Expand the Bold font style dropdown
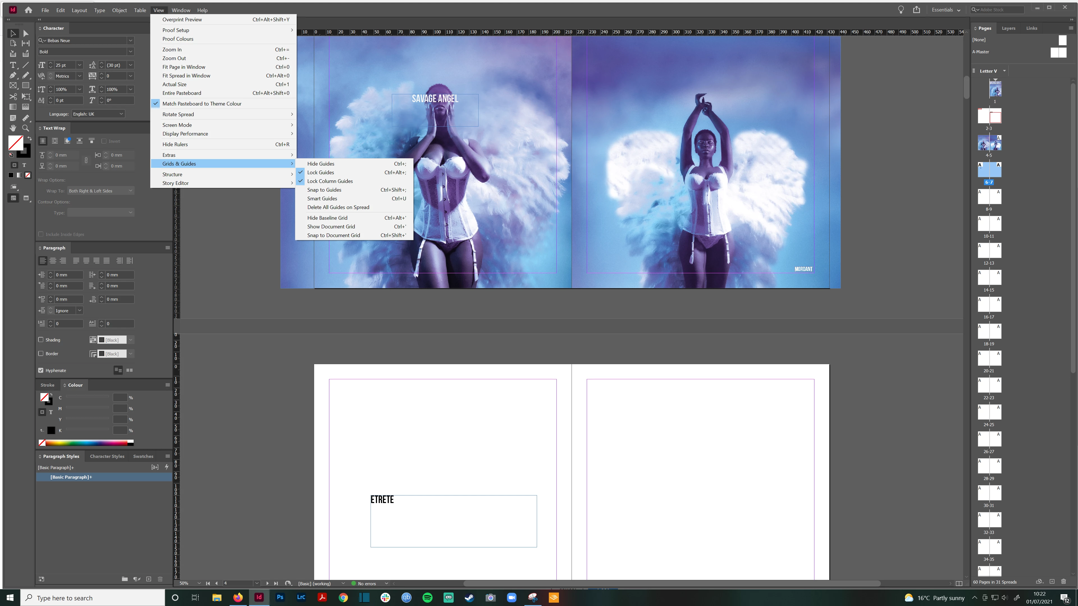1078x606 pixels. 130,51
